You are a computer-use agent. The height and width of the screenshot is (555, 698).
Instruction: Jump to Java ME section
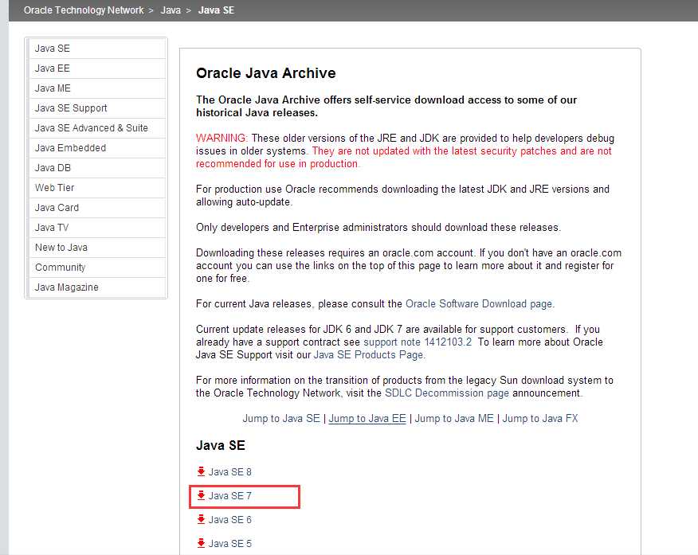pyautogui.click(x=454, y=419)
